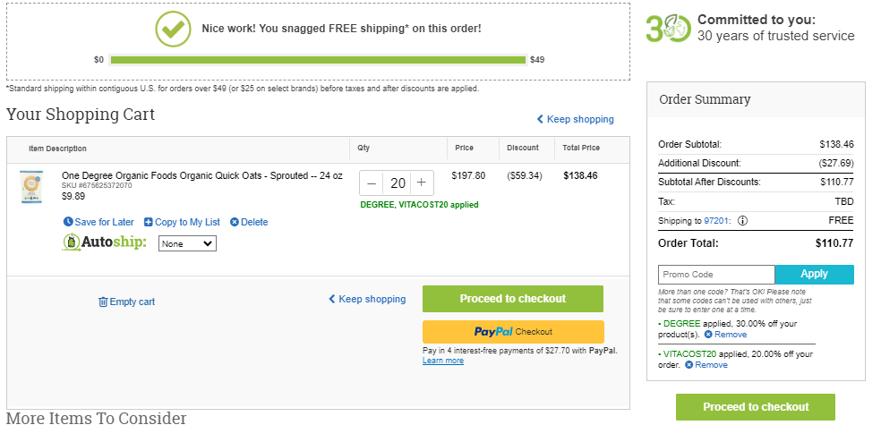881x425 pixels.
Task: Click the green Proceed to checkout button in cart
Action: pos(513,299)
